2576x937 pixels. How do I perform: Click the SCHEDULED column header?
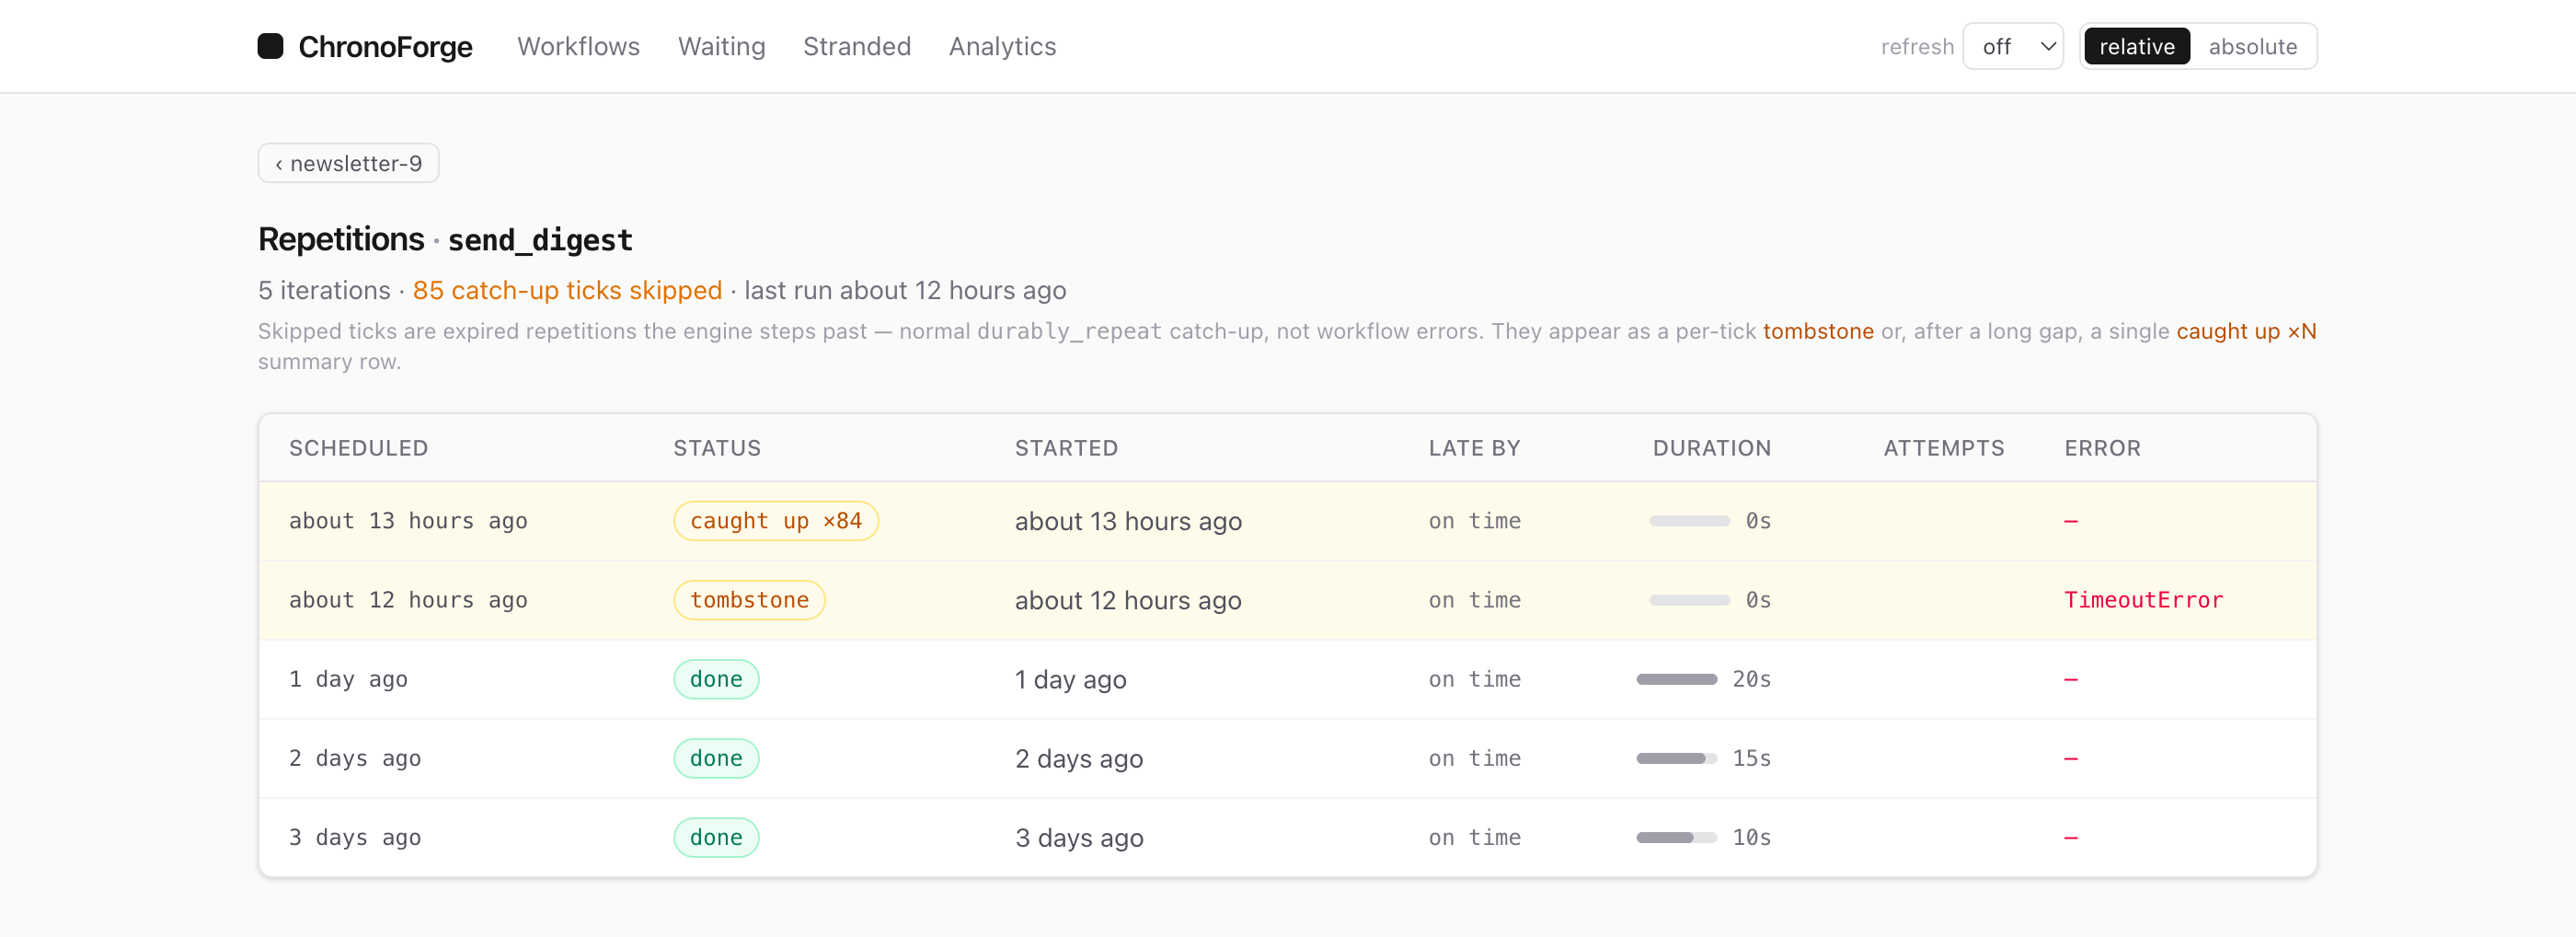tap(358, 448)
